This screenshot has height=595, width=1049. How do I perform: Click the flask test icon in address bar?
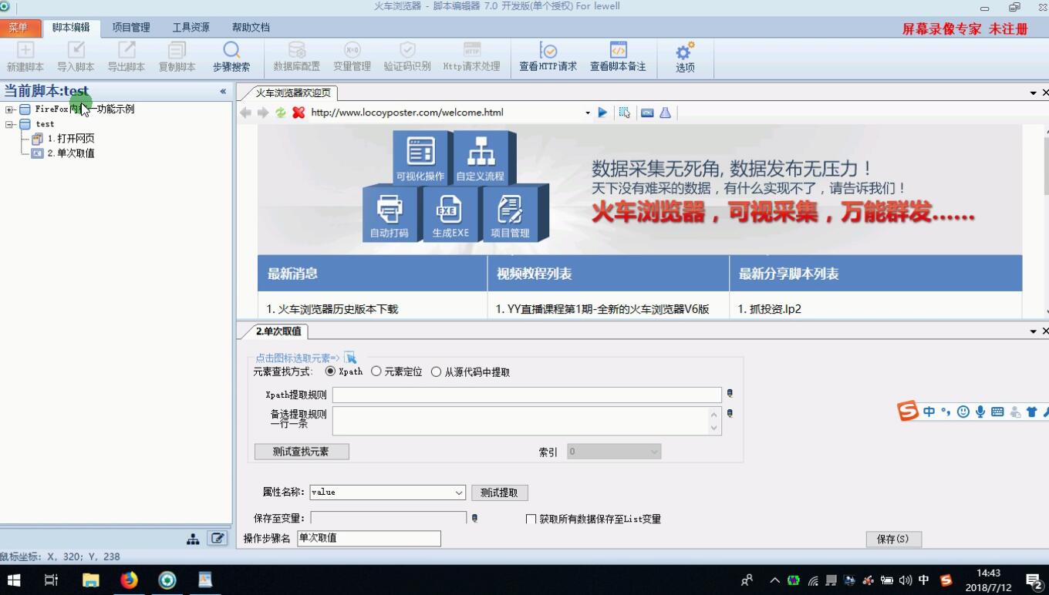(x=665, y=113)
